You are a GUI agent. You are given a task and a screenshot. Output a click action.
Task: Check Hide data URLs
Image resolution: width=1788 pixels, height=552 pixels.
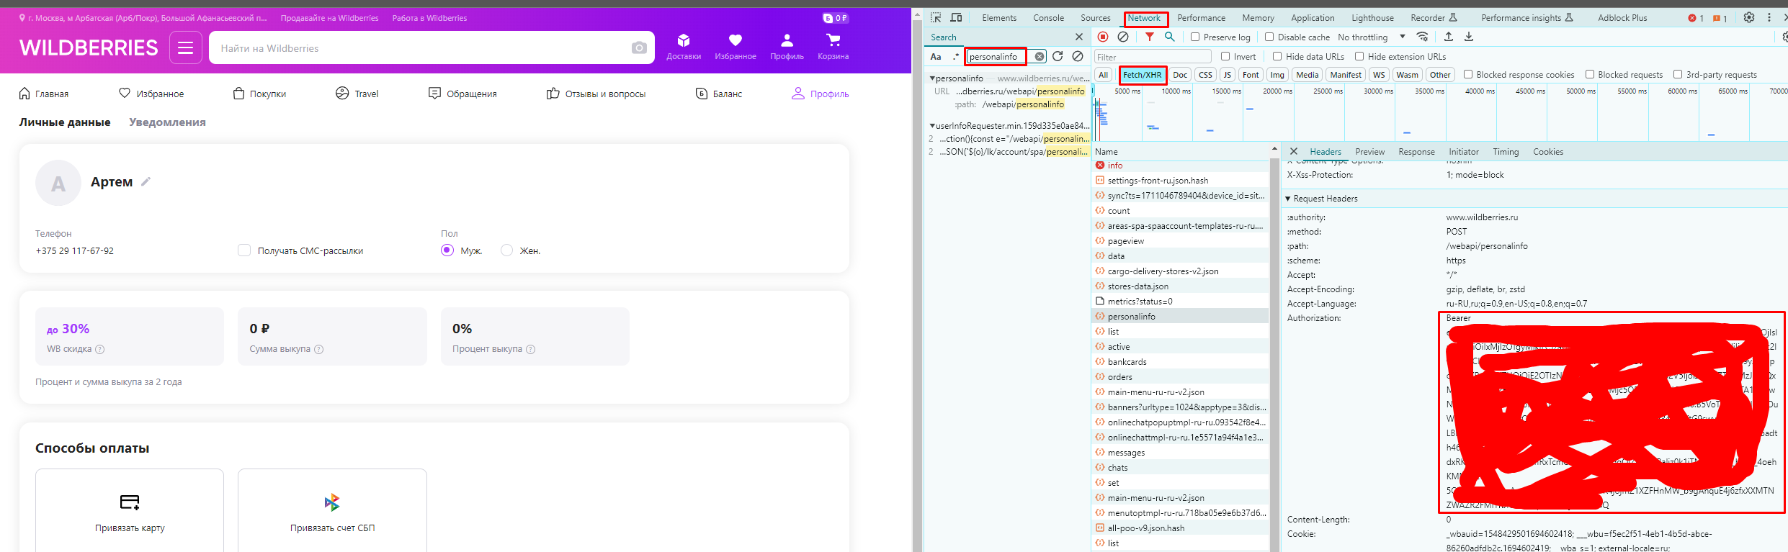1277,56
